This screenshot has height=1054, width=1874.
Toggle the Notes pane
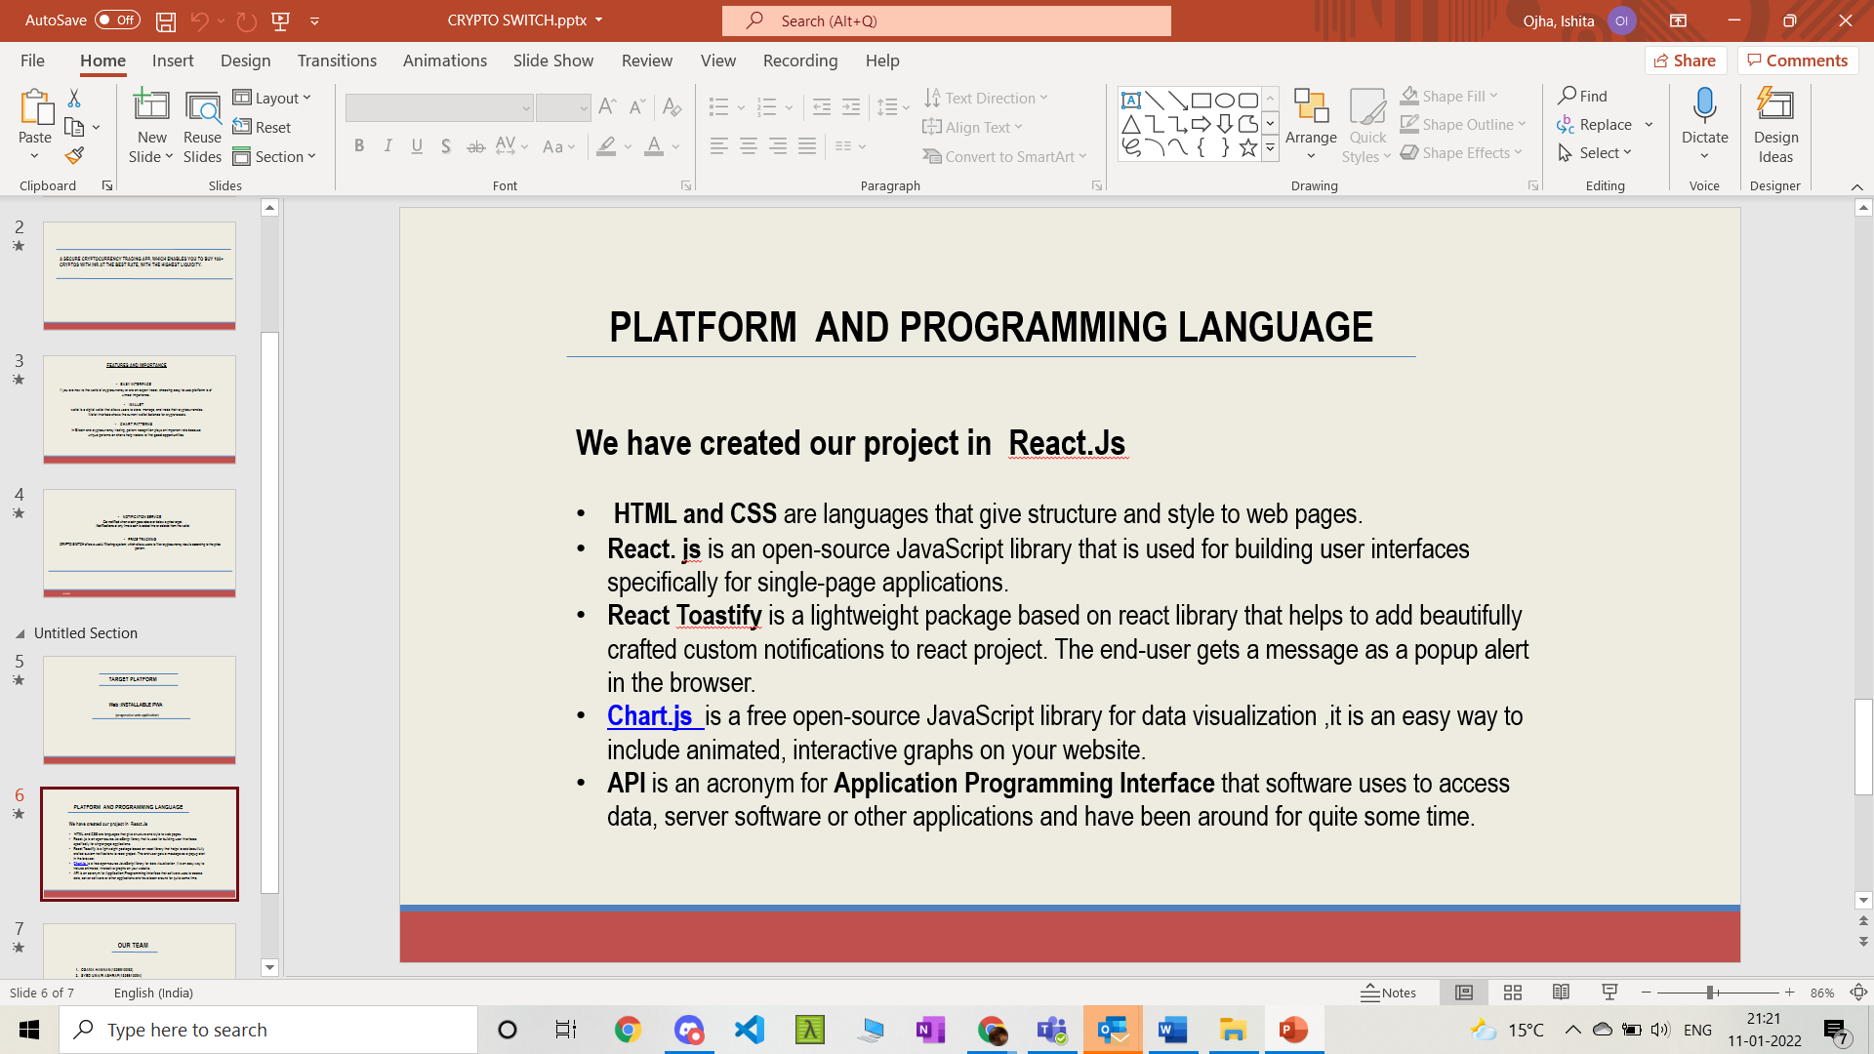1388,993
